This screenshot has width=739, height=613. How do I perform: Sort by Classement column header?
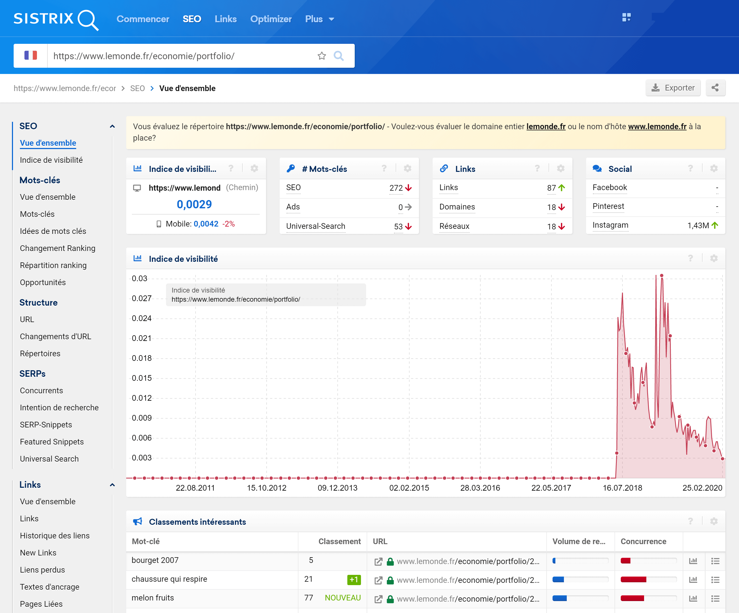pos(340,542)
